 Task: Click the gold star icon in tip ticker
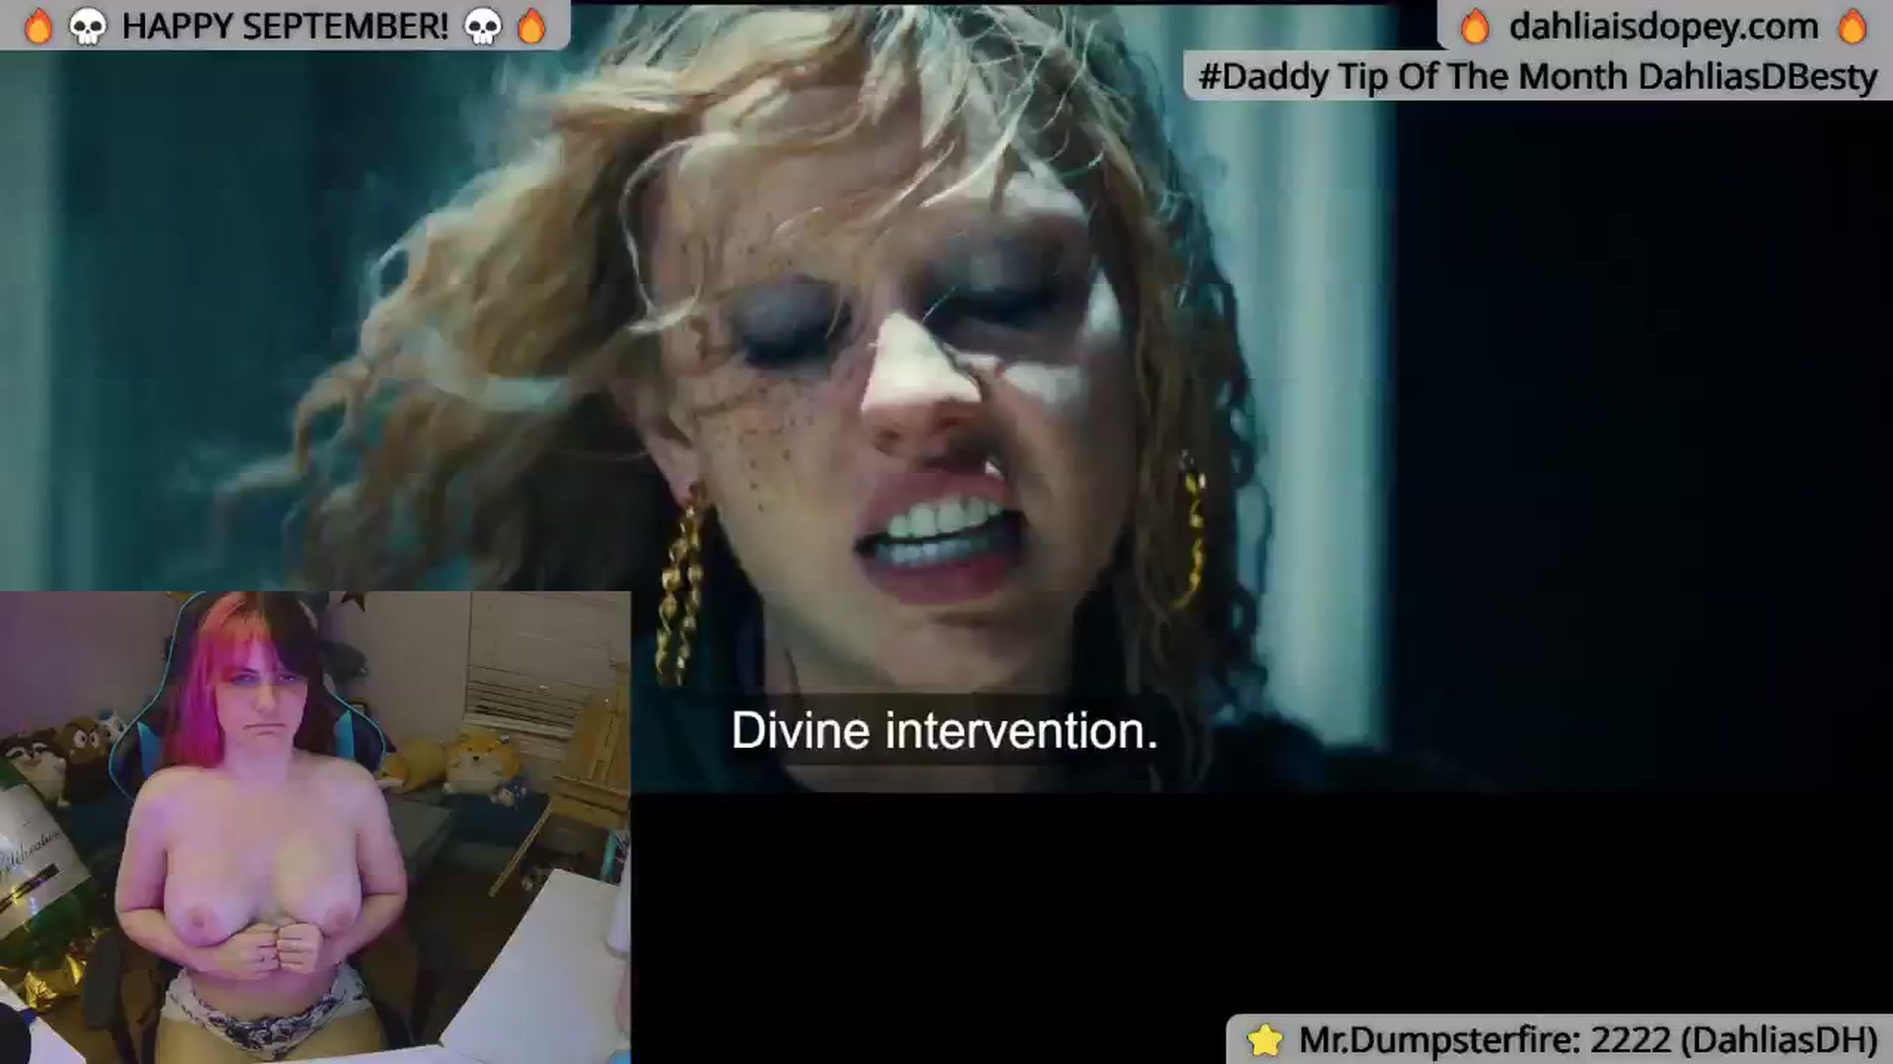1265,1039
